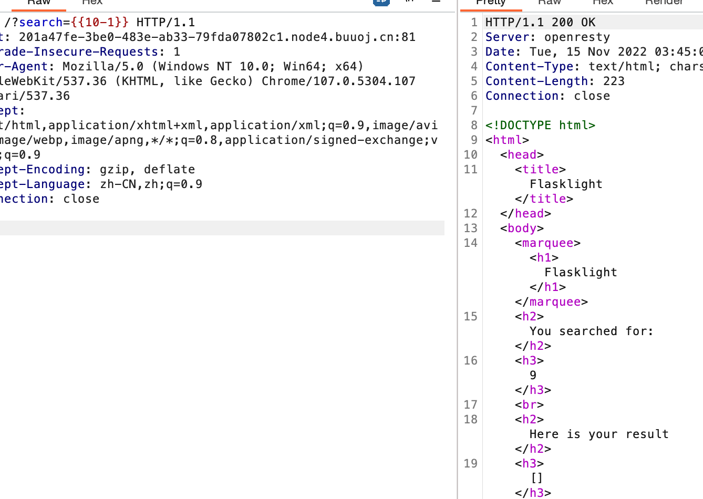Image resolution: width=703 pixels, height=499 pixels.
Task: Click the '</h1>' closing tag
Action: tap(547, 287)
